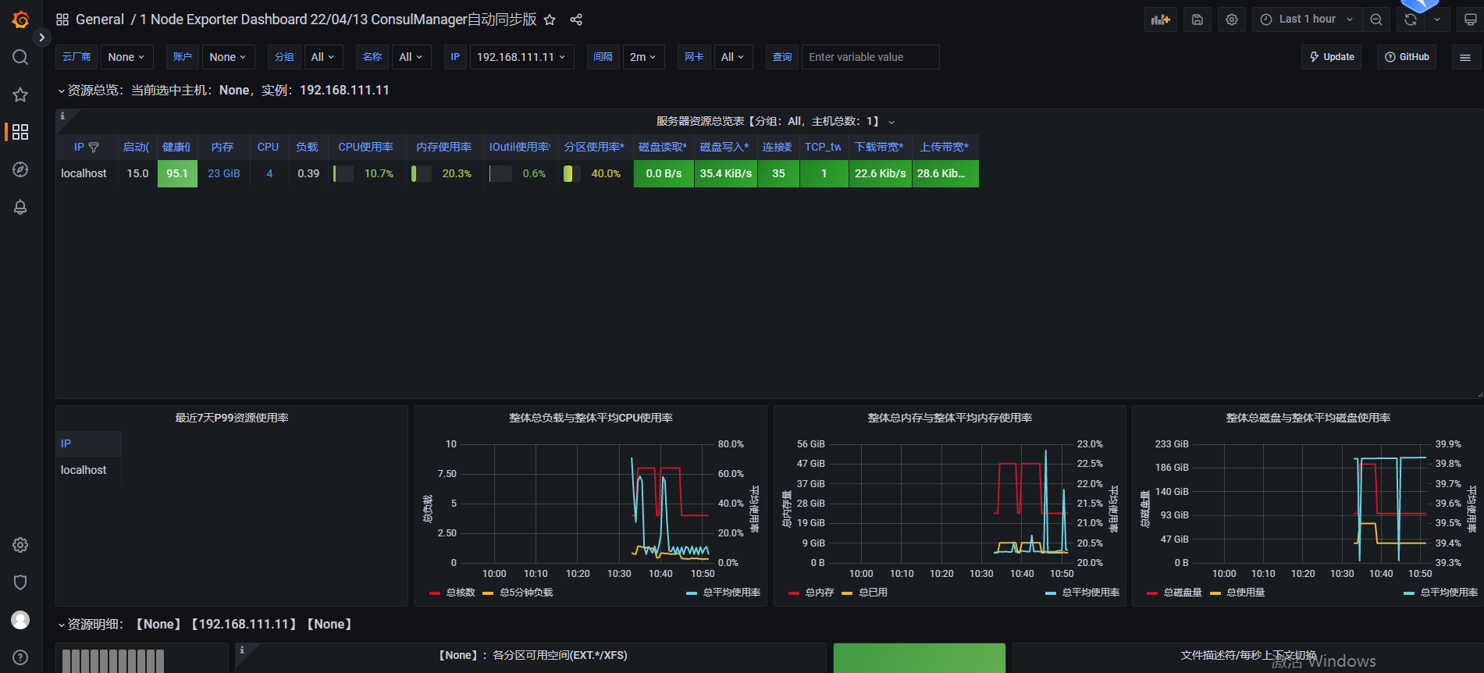The image size is (1484, 673).
Task: Zoom out the time range
Action: pos(1376,20)
